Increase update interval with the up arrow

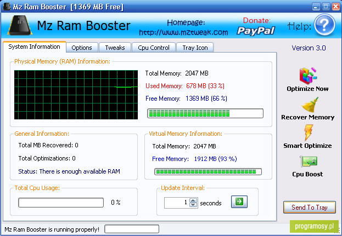(x=193, y=200)
